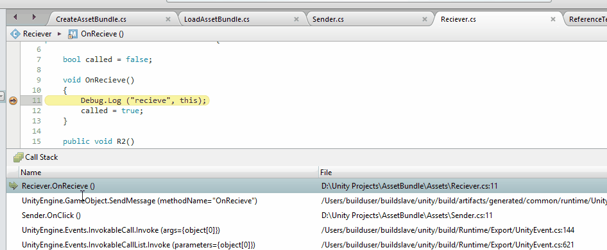Click line number 9 in gutter
Image resolution: width=607 pixels, height=250 pixels.
point(38,81)
